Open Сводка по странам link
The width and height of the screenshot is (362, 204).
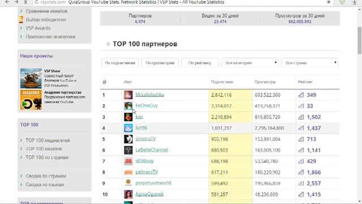pyautogui.click(x=46, y=176)
